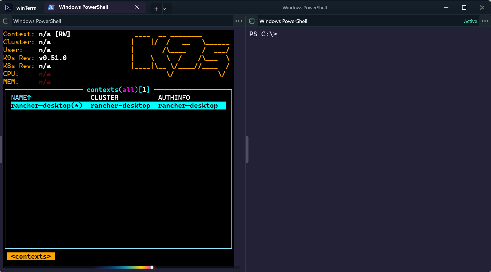
Task: Click left pane terminal icon
Action: [6, 21]
